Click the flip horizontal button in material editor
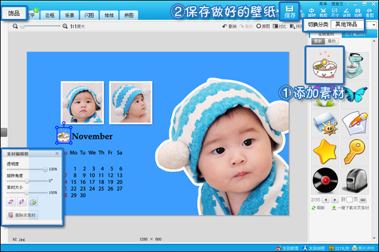The width and height of the screenshot is (379, 252). click(11, 201)
